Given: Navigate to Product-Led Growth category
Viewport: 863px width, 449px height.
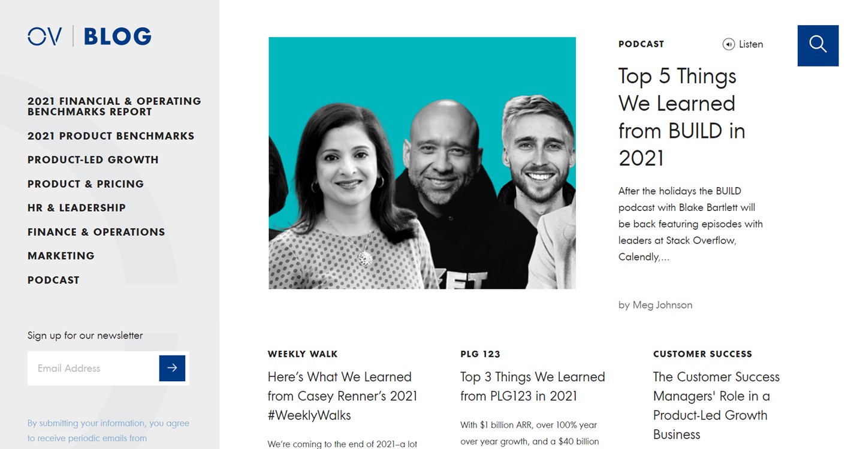Looking at the screenshot, I should click(x=93, y=160).
